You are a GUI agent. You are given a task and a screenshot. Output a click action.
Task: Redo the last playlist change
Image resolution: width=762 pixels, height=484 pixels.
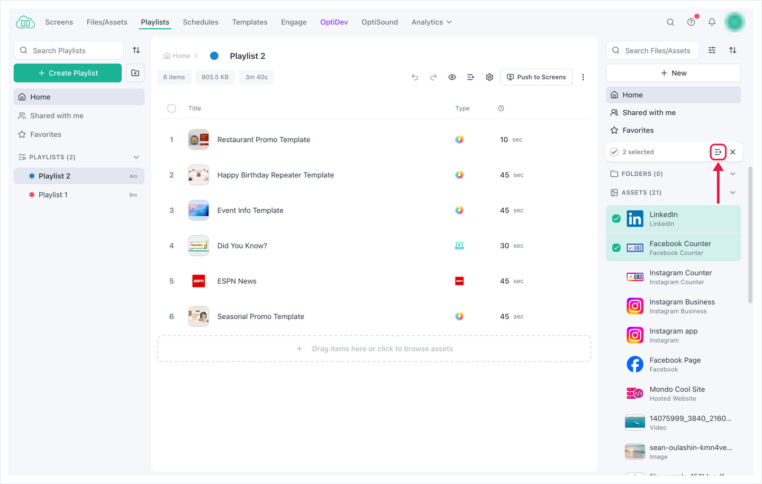[x=433, y=77]
